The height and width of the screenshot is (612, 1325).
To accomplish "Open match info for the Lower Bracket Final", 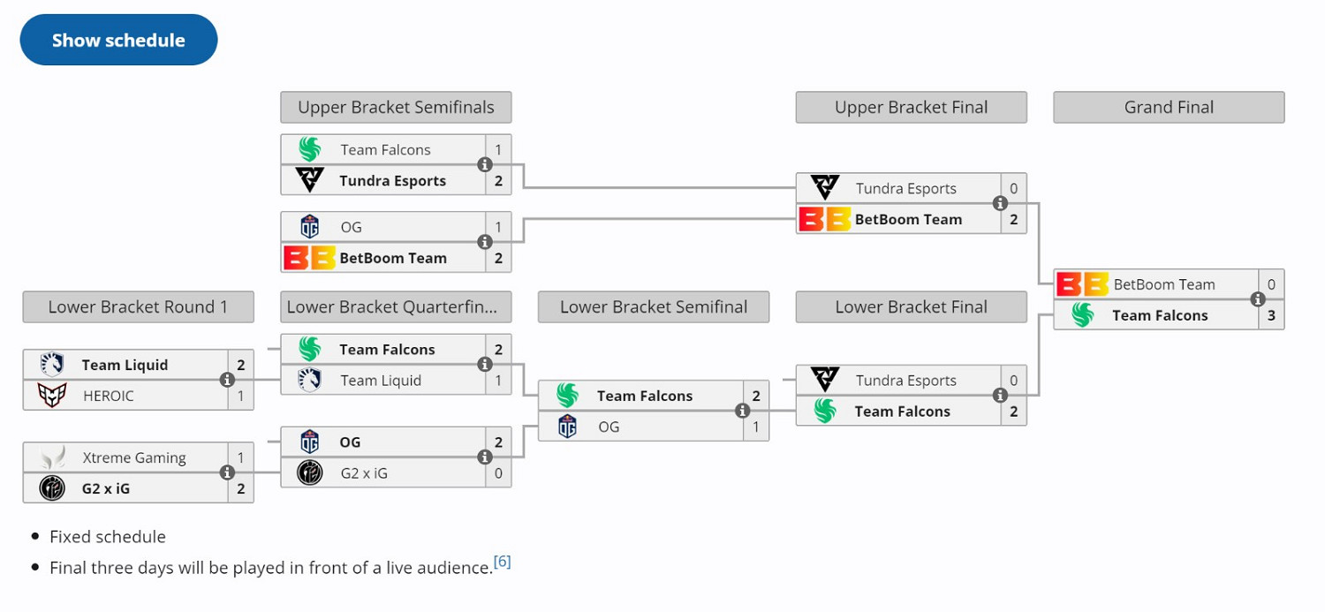I will click(1001, 396).
